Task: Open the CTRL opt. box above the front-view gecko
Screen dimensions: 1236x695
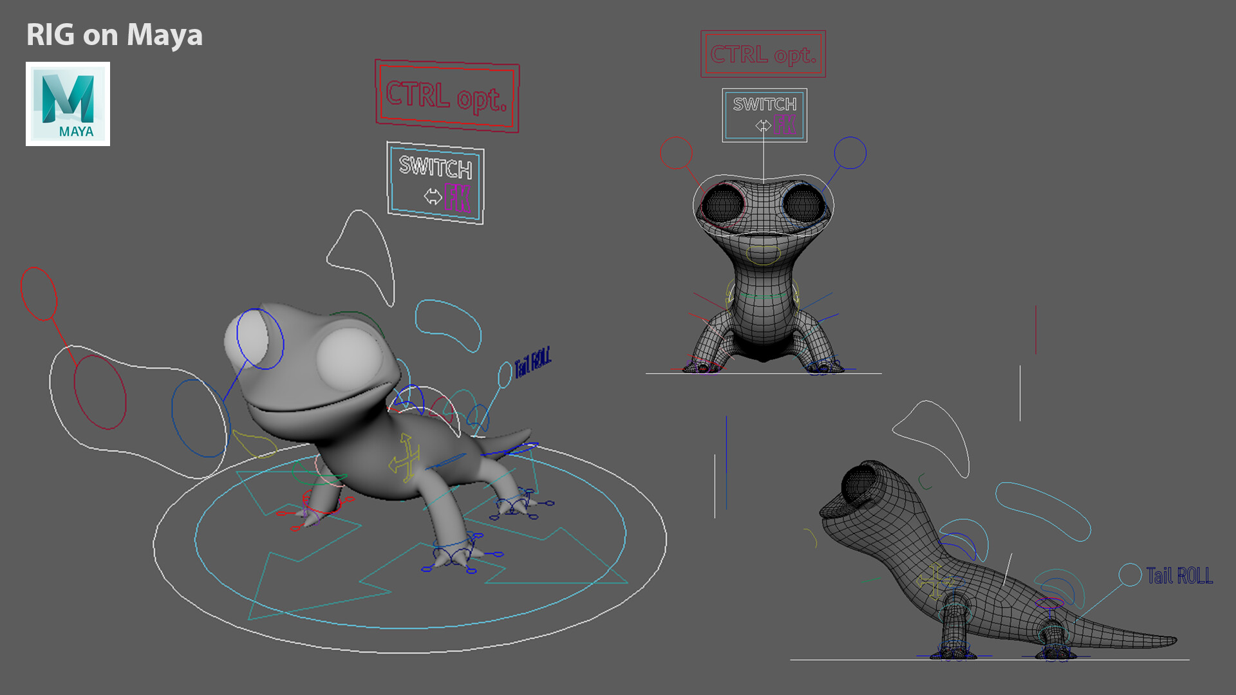Action: [x=763, y=55]
